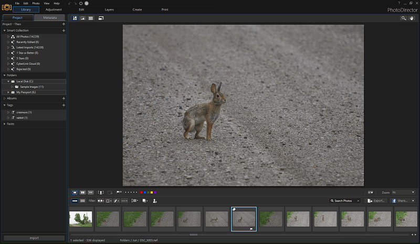Screen dimensions: 420x244
Task: Select the first tree landscape thumbnail
Action: (x=81, y=219)
